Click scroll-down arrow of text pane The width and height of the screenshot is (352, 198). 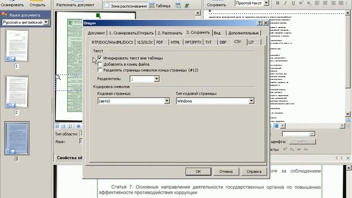pyautogui.click(x=348, y=114)
